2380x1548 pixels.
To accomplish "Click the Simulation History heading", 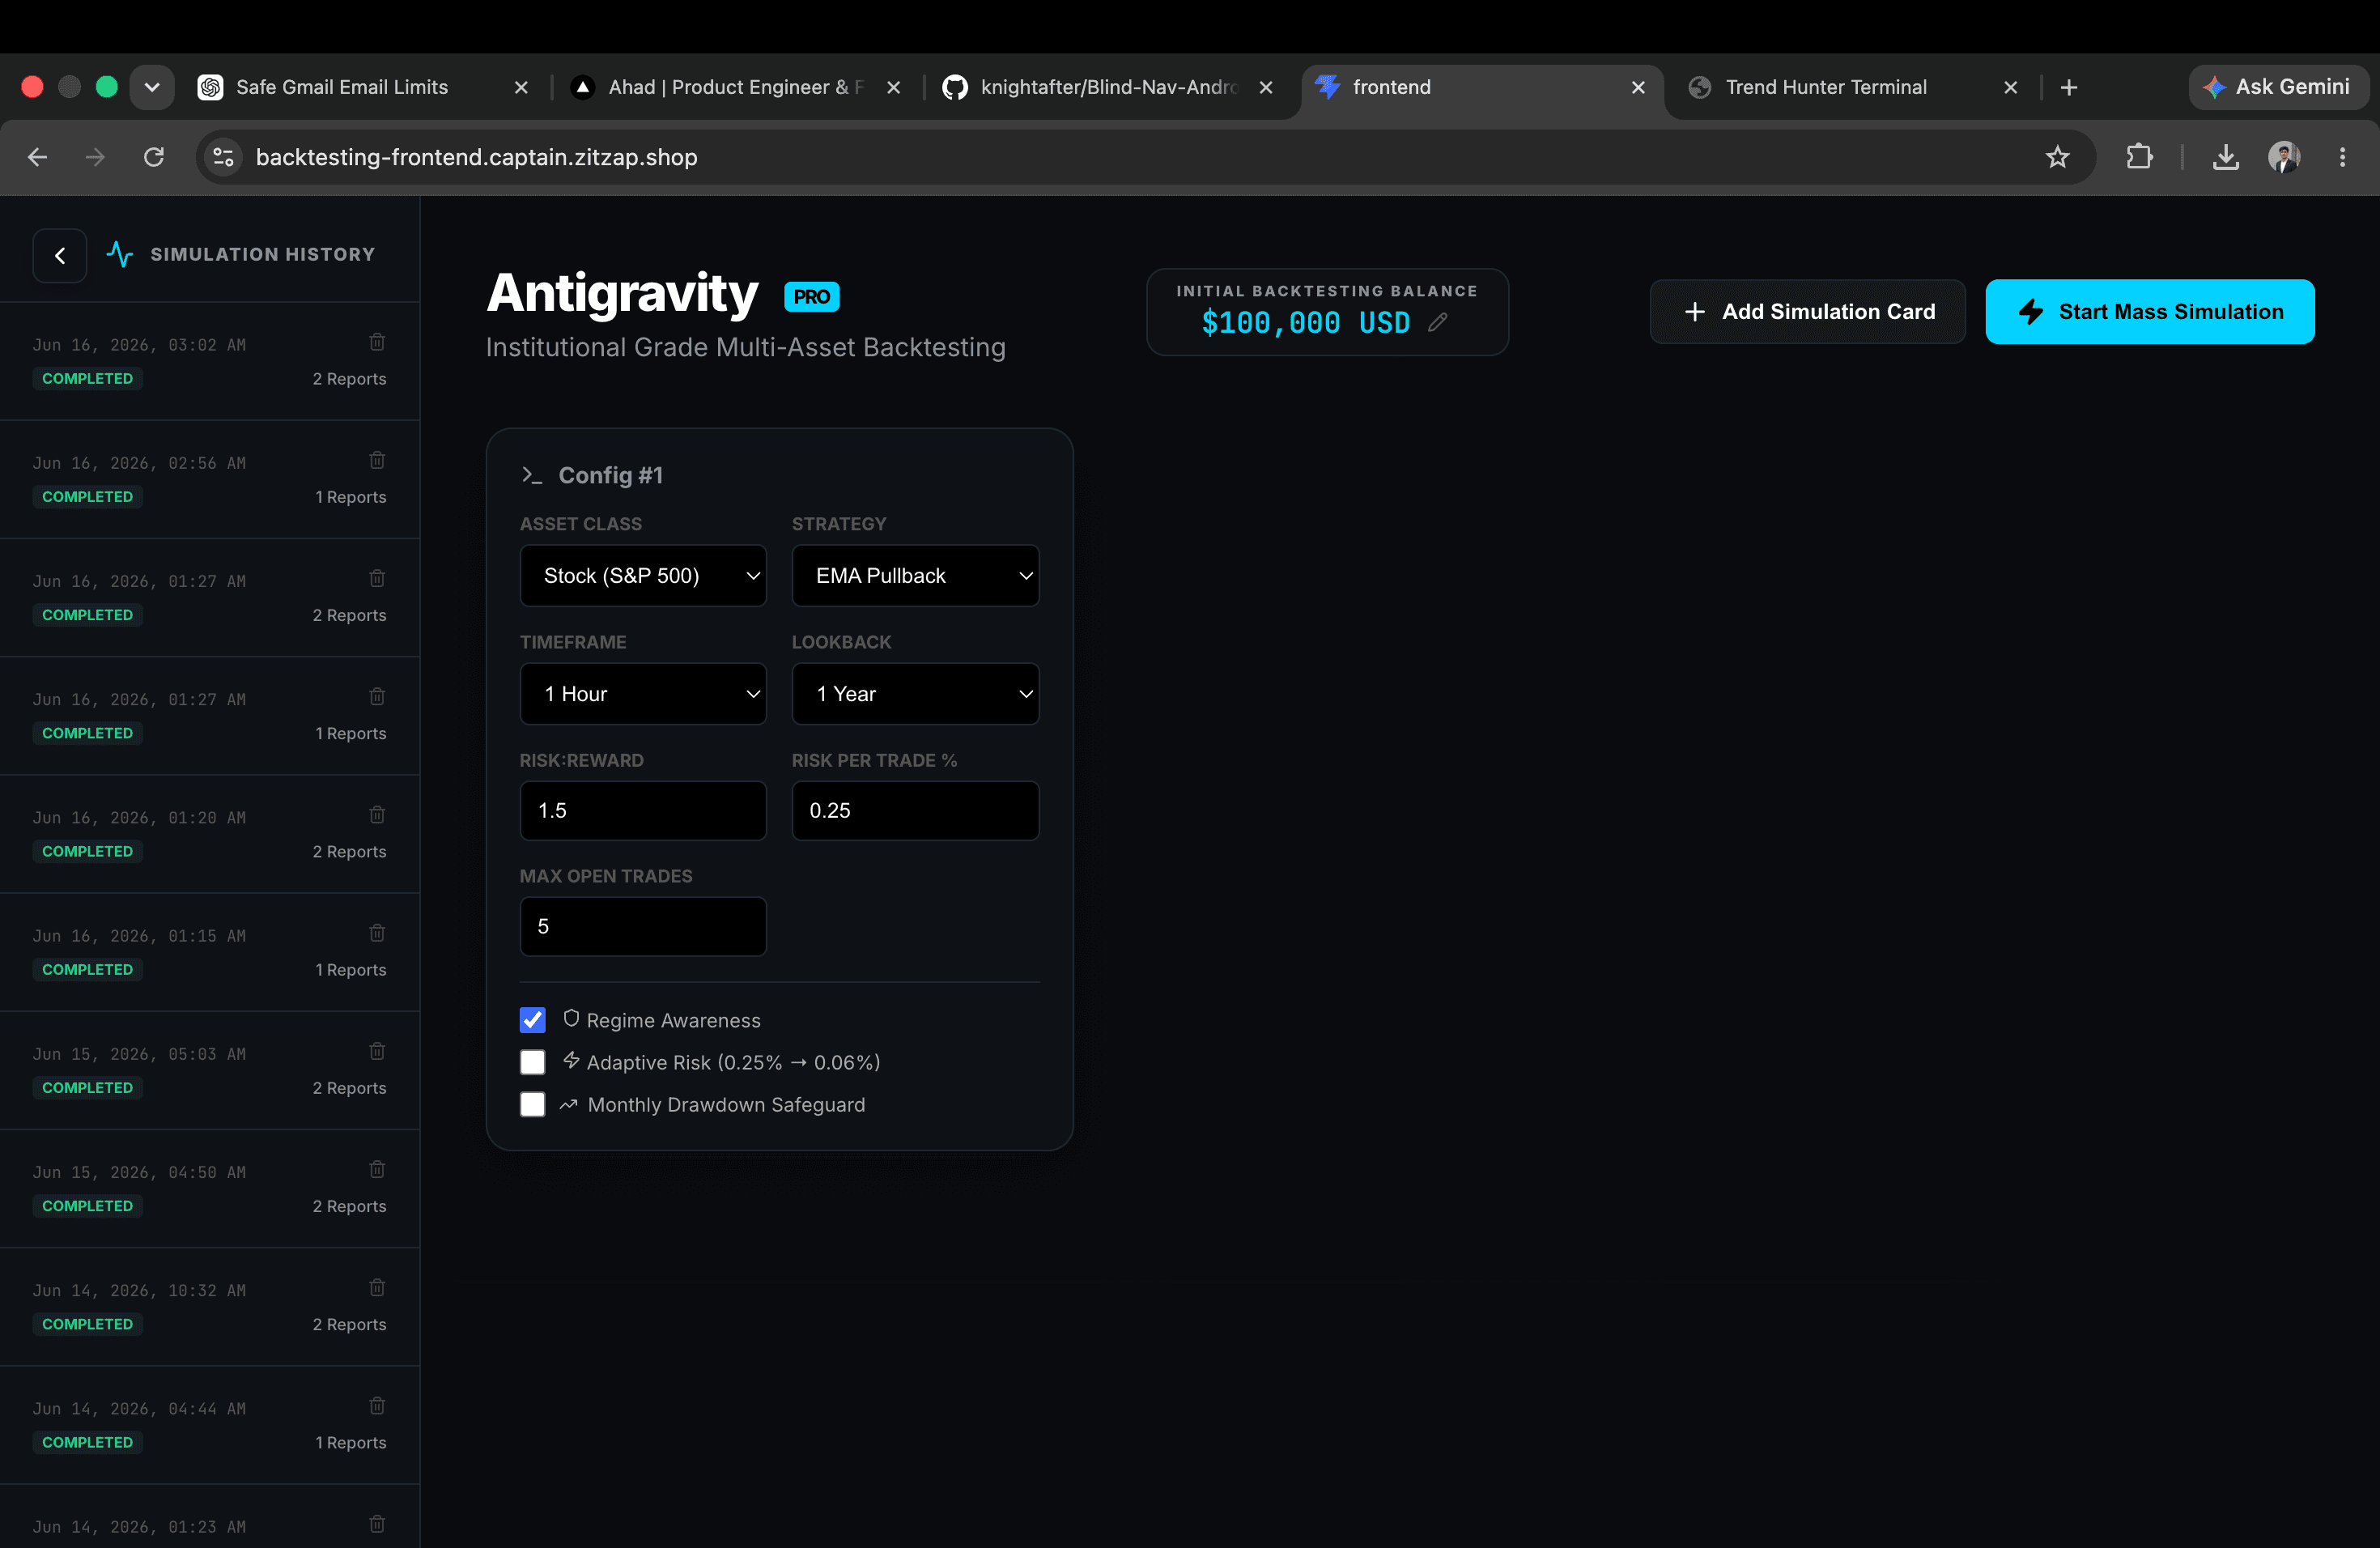I will (x=262, y=255).
